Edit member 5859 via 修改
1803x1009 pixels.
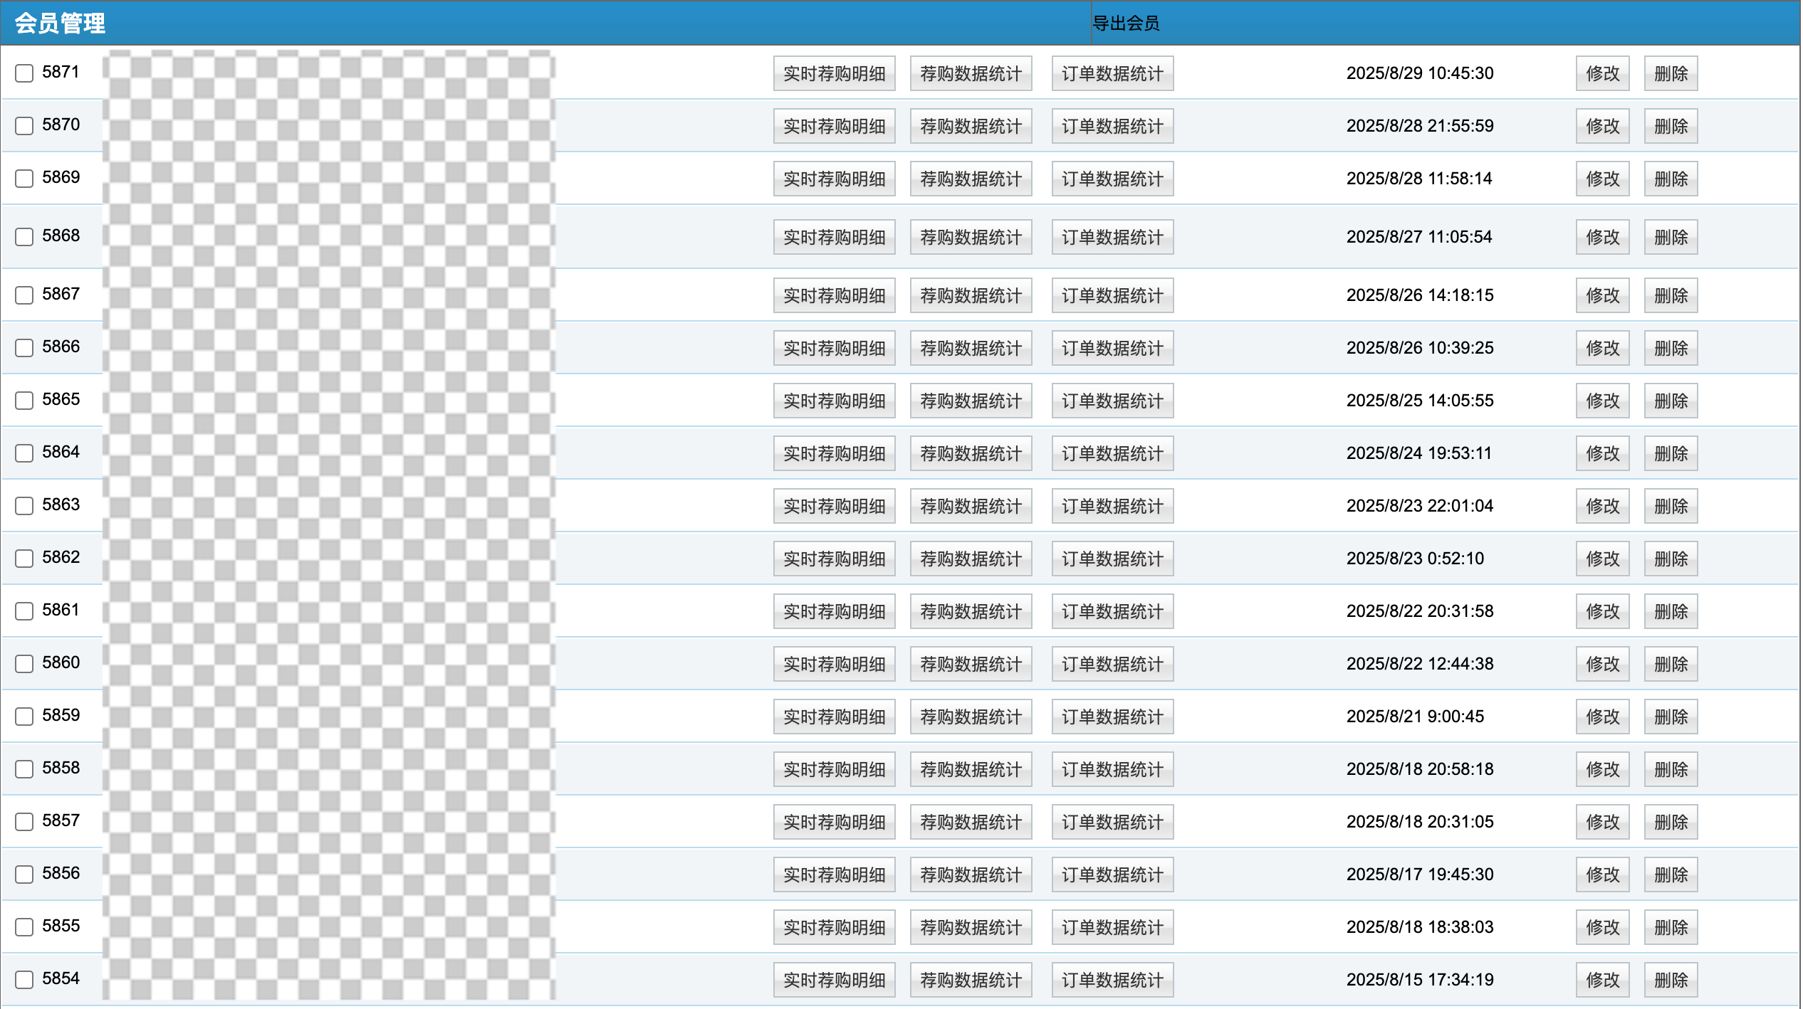click(x=1602, y=717)
